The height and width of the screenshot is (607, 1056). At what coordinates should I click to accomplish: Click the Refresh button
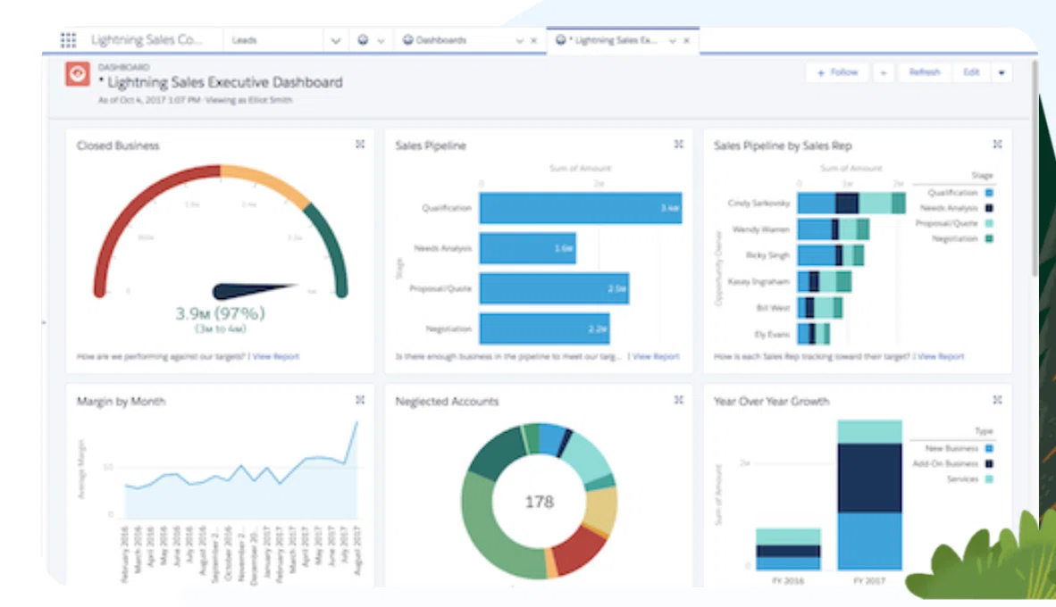pos(924,72)
